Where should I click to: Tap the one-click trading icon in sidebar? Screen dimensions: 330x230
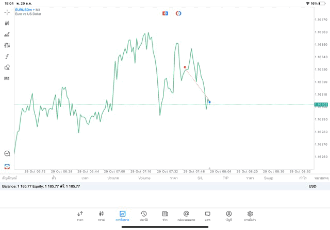click(x=7, y=166)
